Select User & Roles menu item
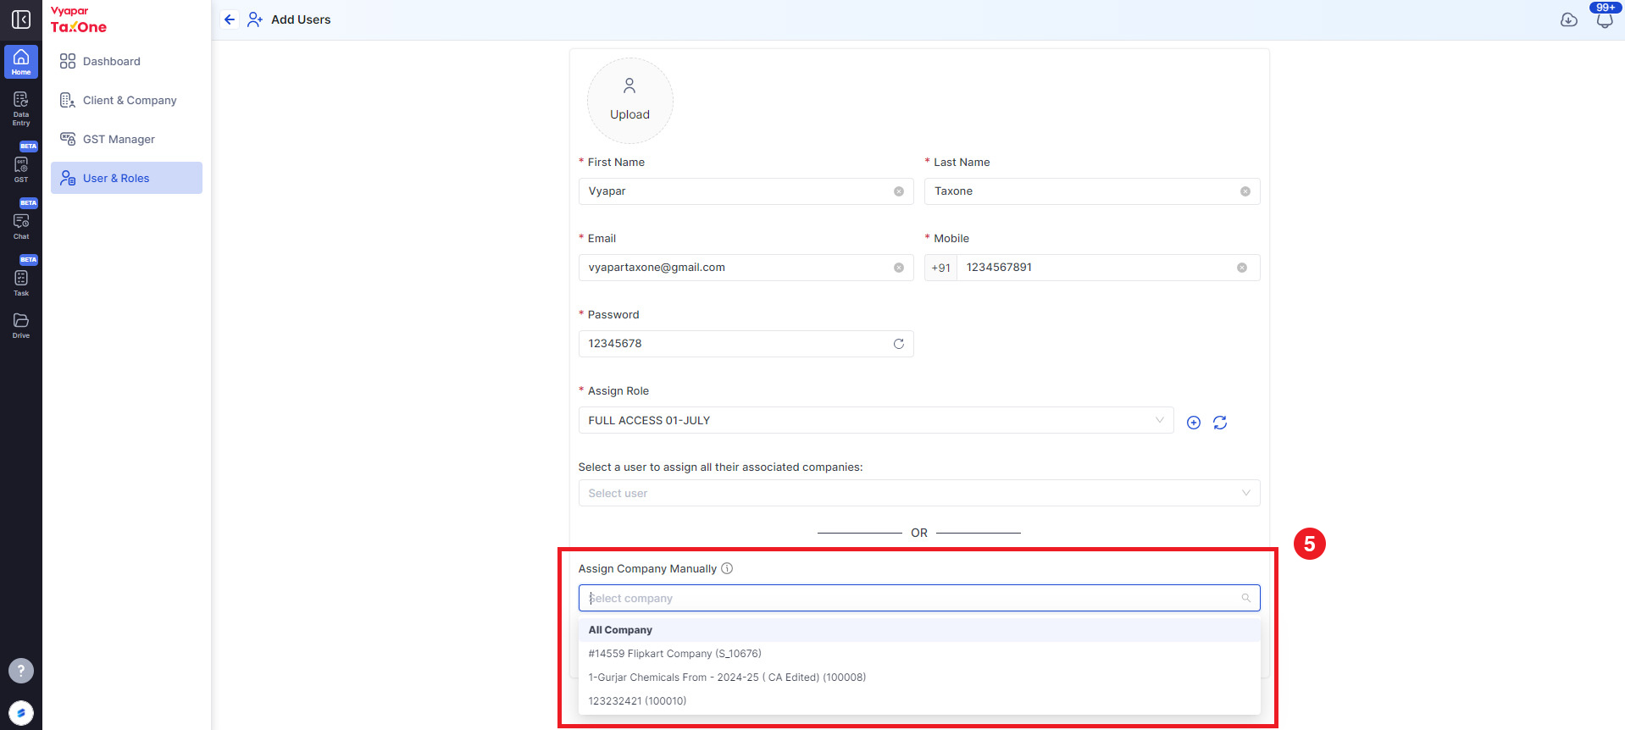 [x=126, y=178]
